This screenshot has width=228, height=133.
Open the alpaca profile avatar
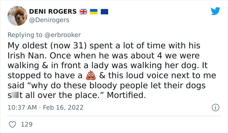[x=16, y=16]
